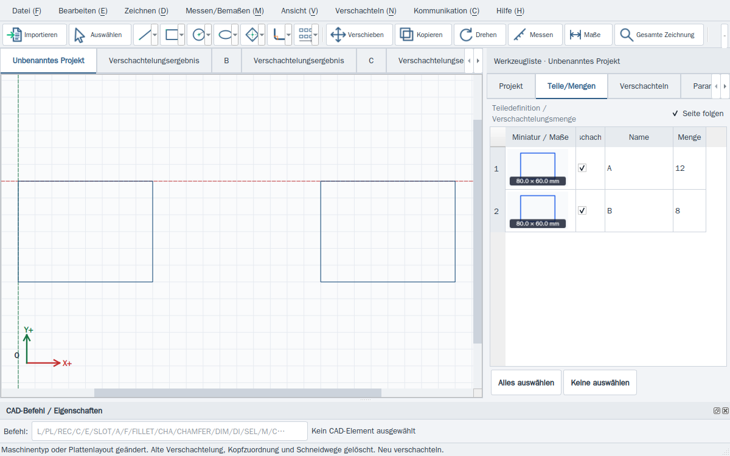
Task: Open the Verschachteln panel tab
Action: [644, 86]
